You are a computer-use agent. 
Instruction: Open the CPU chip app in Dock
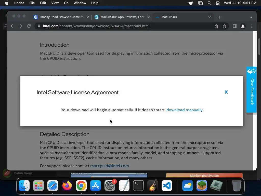[x=216, y=186]
